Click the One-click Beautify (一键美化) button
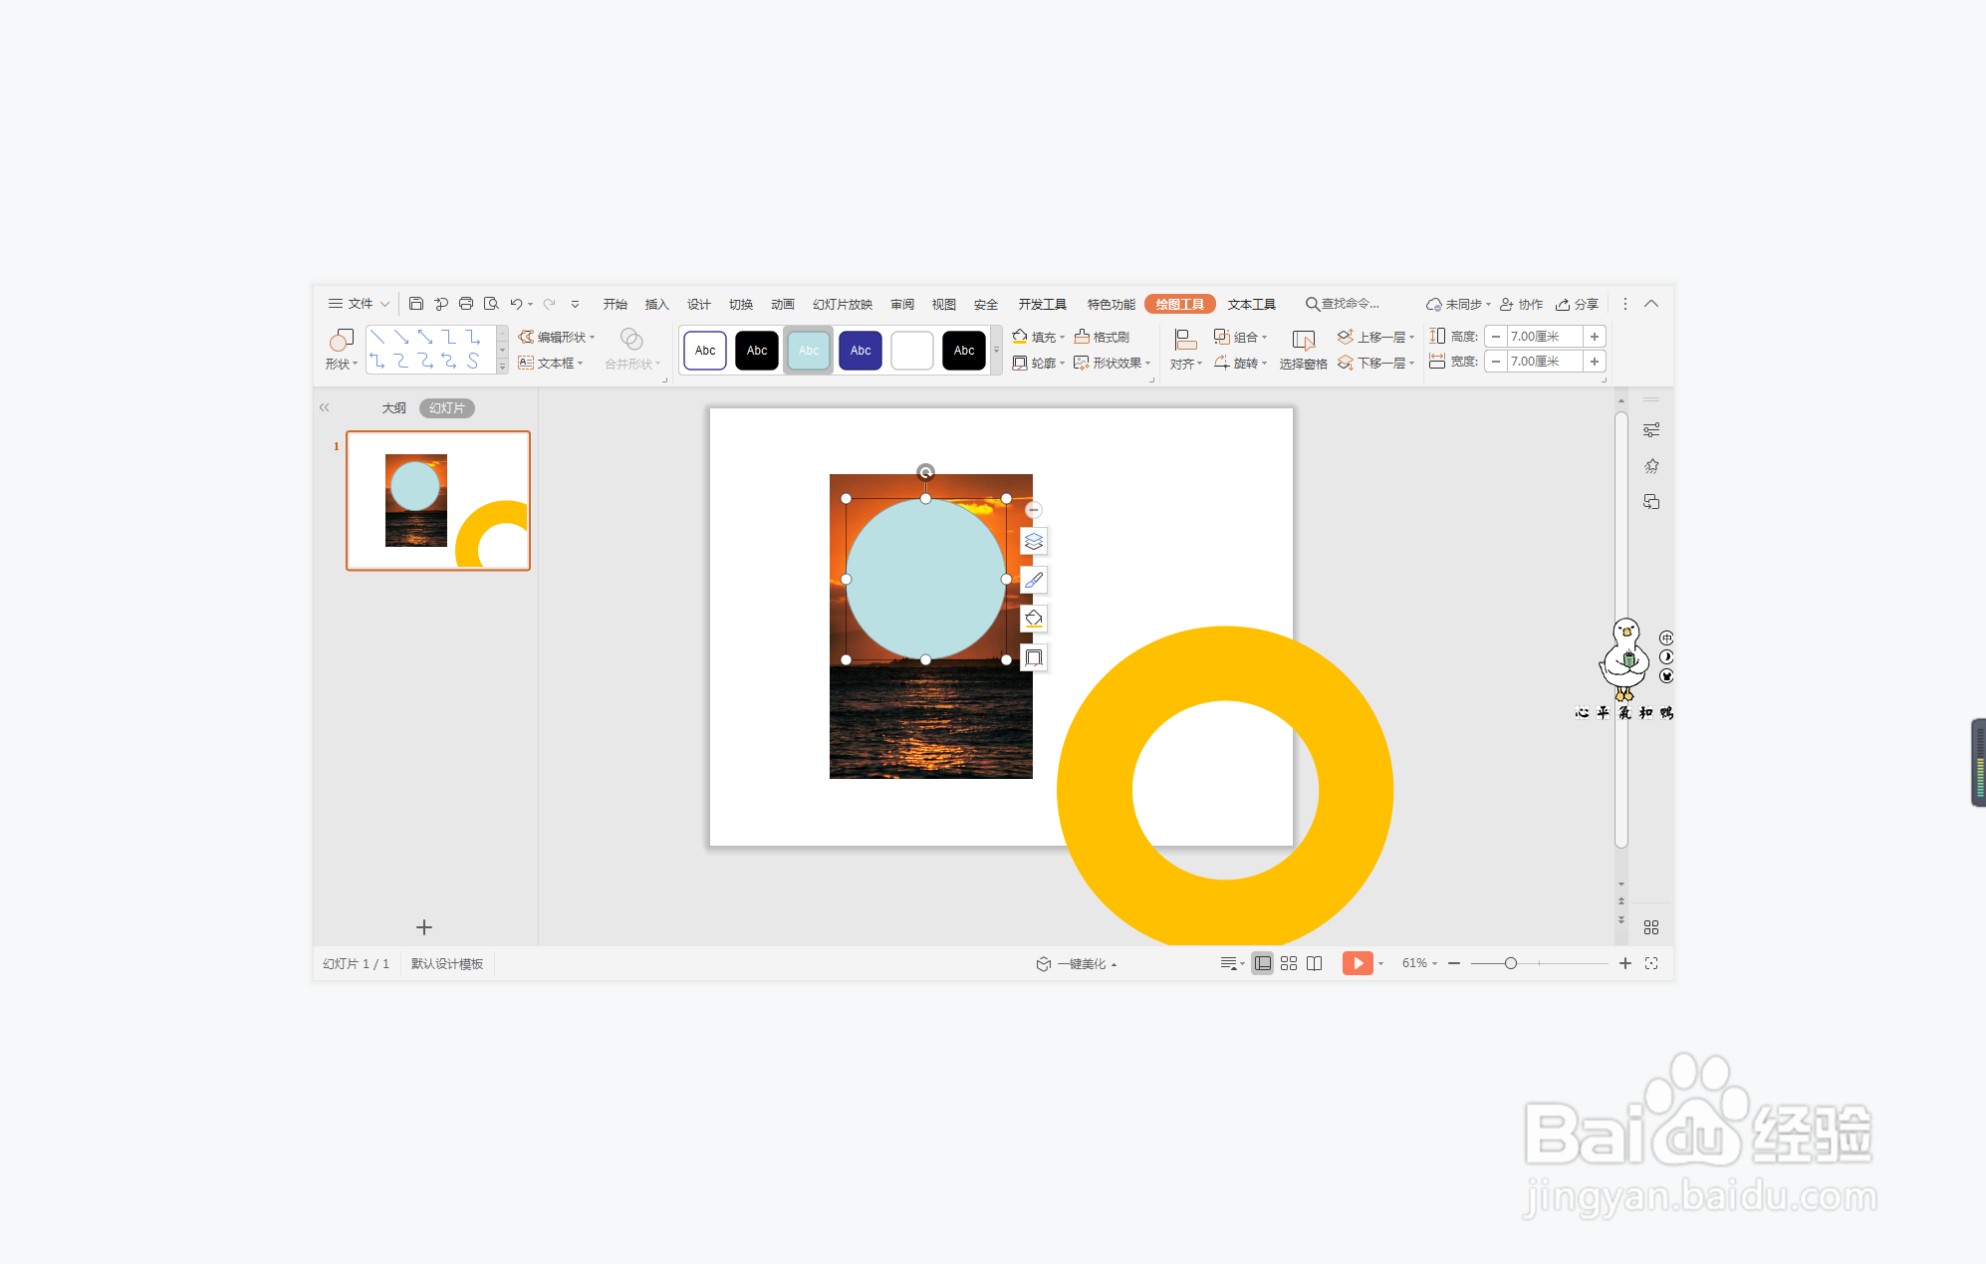Image resolution: width=1986 pixels, height=1264 pixels. (1080, 963)
